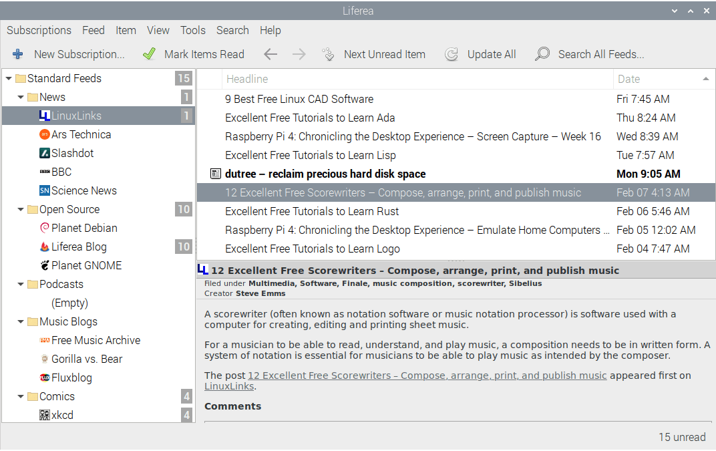Collapse the News folder
The image size is (716, 451).
(21, 98)
